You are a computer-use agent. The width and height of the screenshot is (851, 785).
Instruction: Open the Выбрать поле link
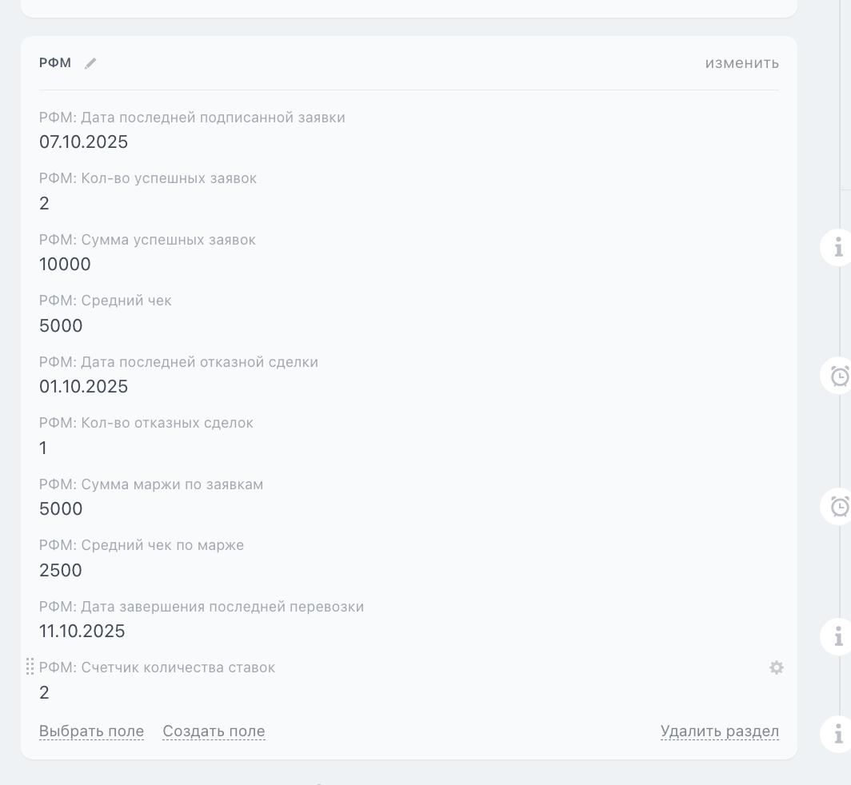(x=91, y=731)
